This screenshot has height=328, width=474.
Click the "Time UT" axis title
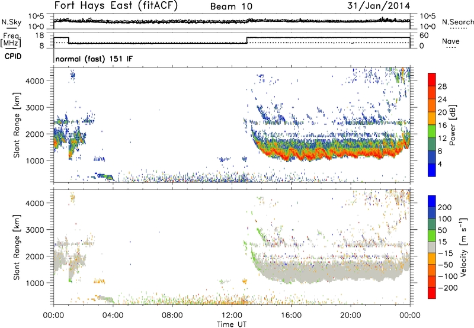[232, 324]
